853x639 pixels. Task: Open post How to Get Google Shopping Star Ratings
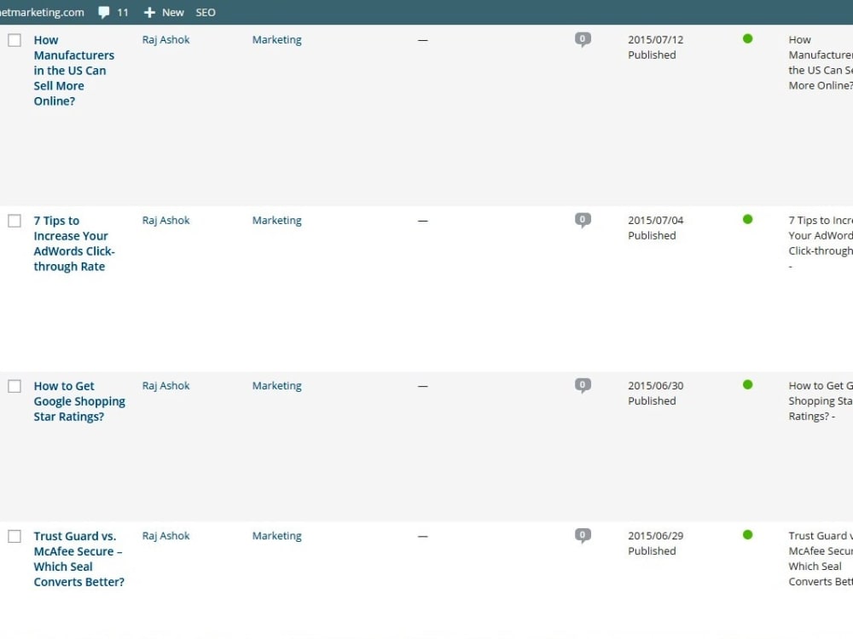click(x=79, y=401)
